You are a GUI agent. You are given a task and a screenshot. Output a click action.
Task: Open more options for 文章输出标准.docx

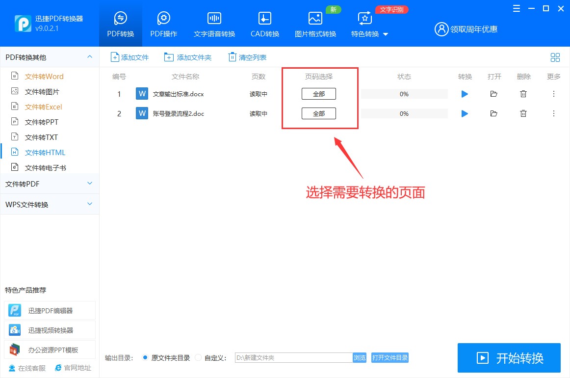tap(554, 94)
